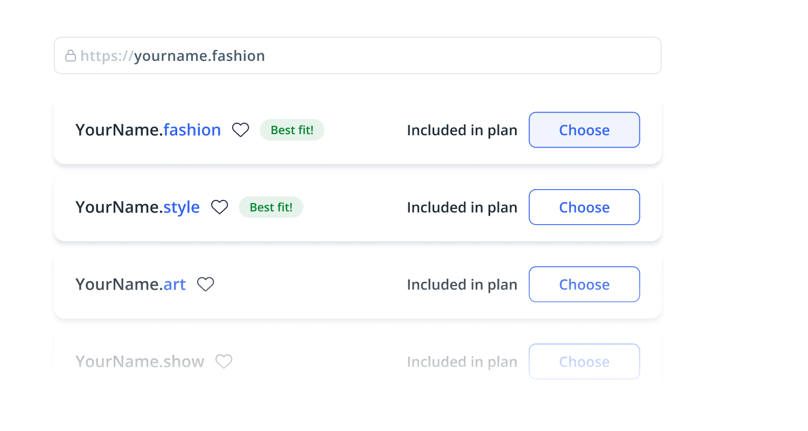Open the YourName.fashion domain name link
Viewport: 808px width, 431px height.
click(148, 129)
